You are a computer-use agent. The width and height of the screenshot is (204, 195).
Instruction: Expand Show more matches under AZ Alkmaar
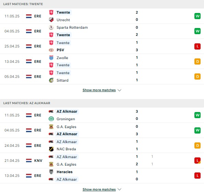(99, 190)
